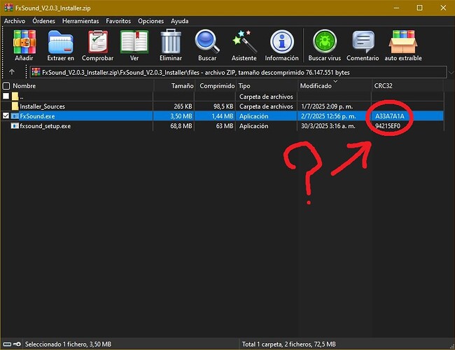Sort by the Comprimido column header
The height and width of the screenshot is (350, 455).
point(216,86)
